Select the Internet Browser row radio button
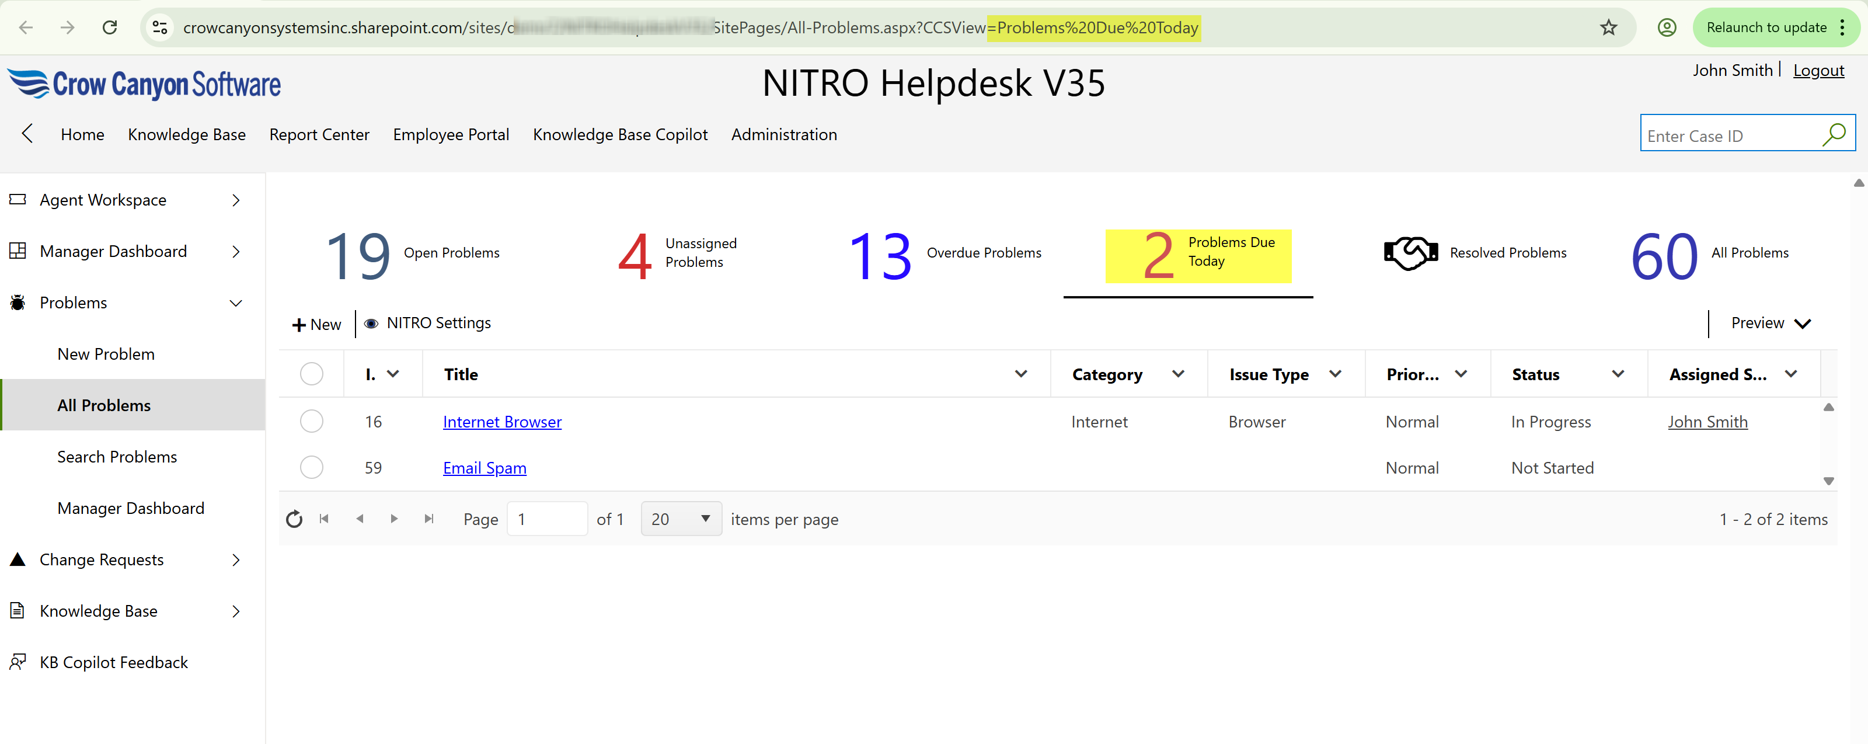Screen dimensions: 1868x744 tap(311, 420)
